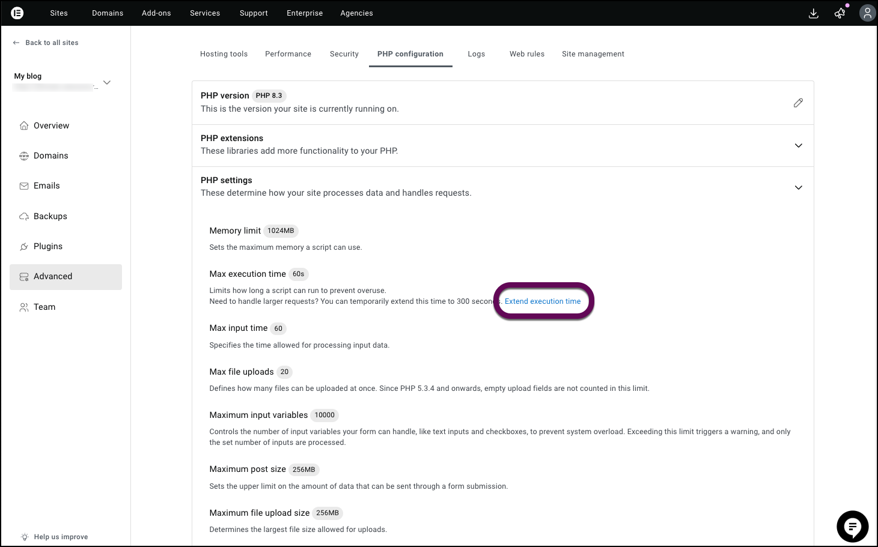This screenshot has width=878, height=547.
Task: Edit PHP version with the pencil icon
Action: click(798, 103)
